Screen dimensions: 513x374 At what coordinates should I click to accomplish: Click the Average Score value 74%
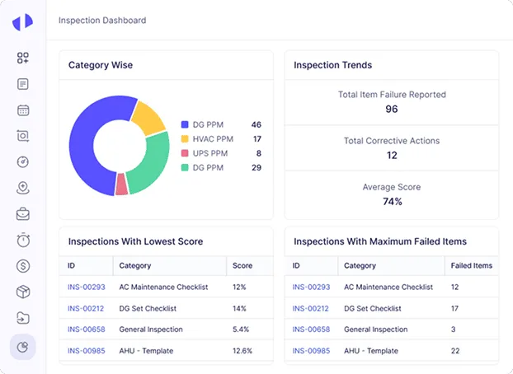(393, 201)
